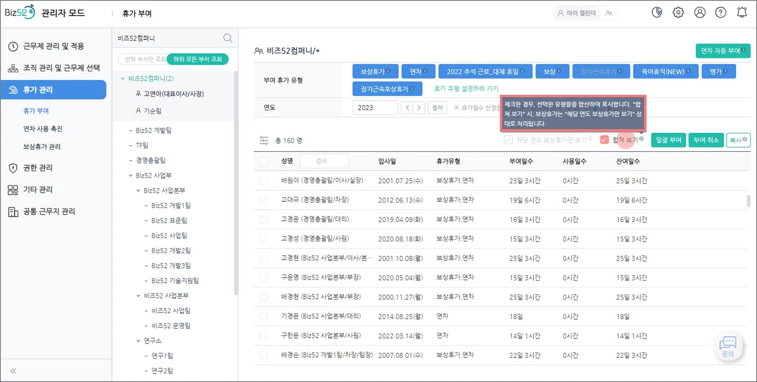Click the info icon beside 합쳐 보기

click(x=641, y=139)
